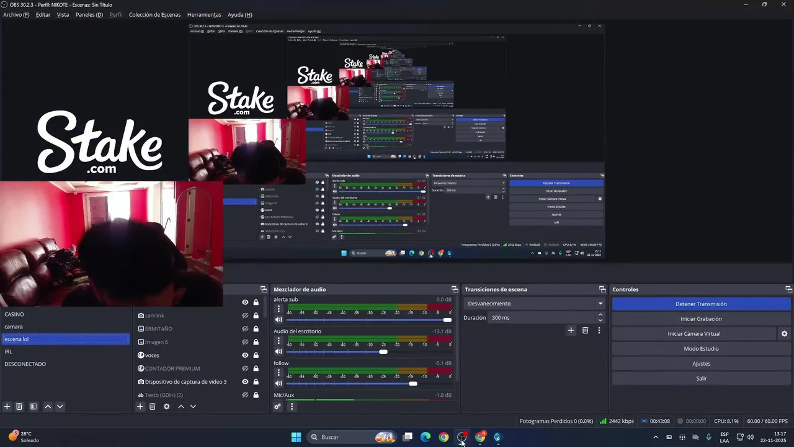Open transition properties three dots
Screen dimensions: 794x447
click(599, 330)
